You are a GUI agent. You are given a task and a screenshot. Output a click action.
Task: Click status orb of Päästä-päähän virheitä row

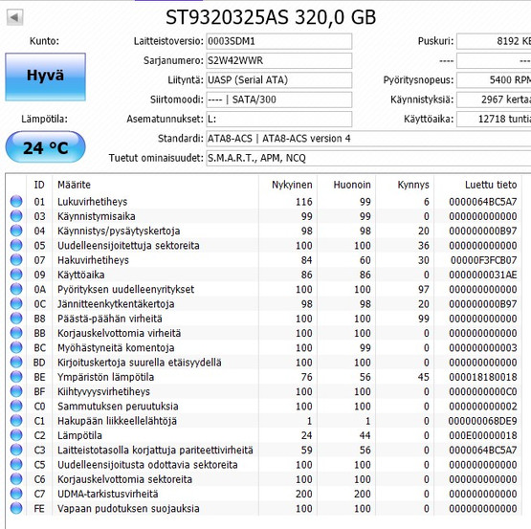coord(16,318)
